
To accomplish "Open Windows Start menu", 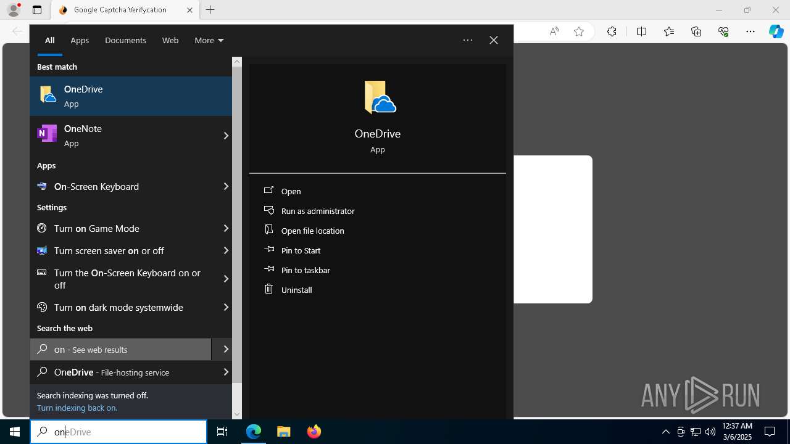I will click(x=15, y=432).
